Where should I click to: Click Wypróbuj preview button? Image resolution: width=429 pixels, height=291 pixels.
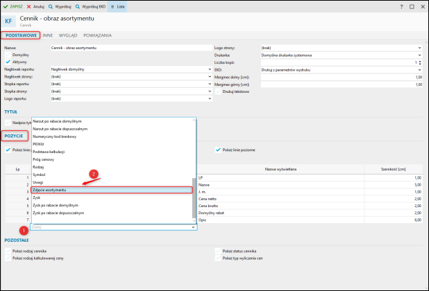60,6
